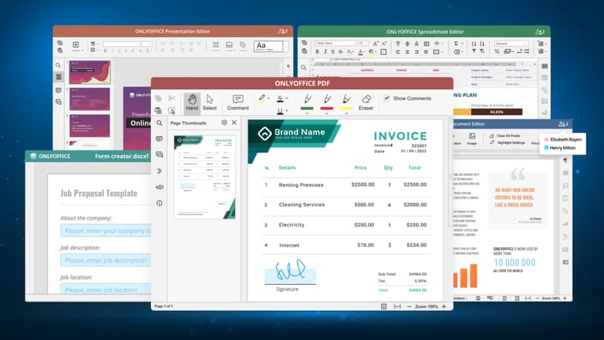Click font color icon in Spreadsheet Editor
The image size is (604, 340).
pos(360,51)
